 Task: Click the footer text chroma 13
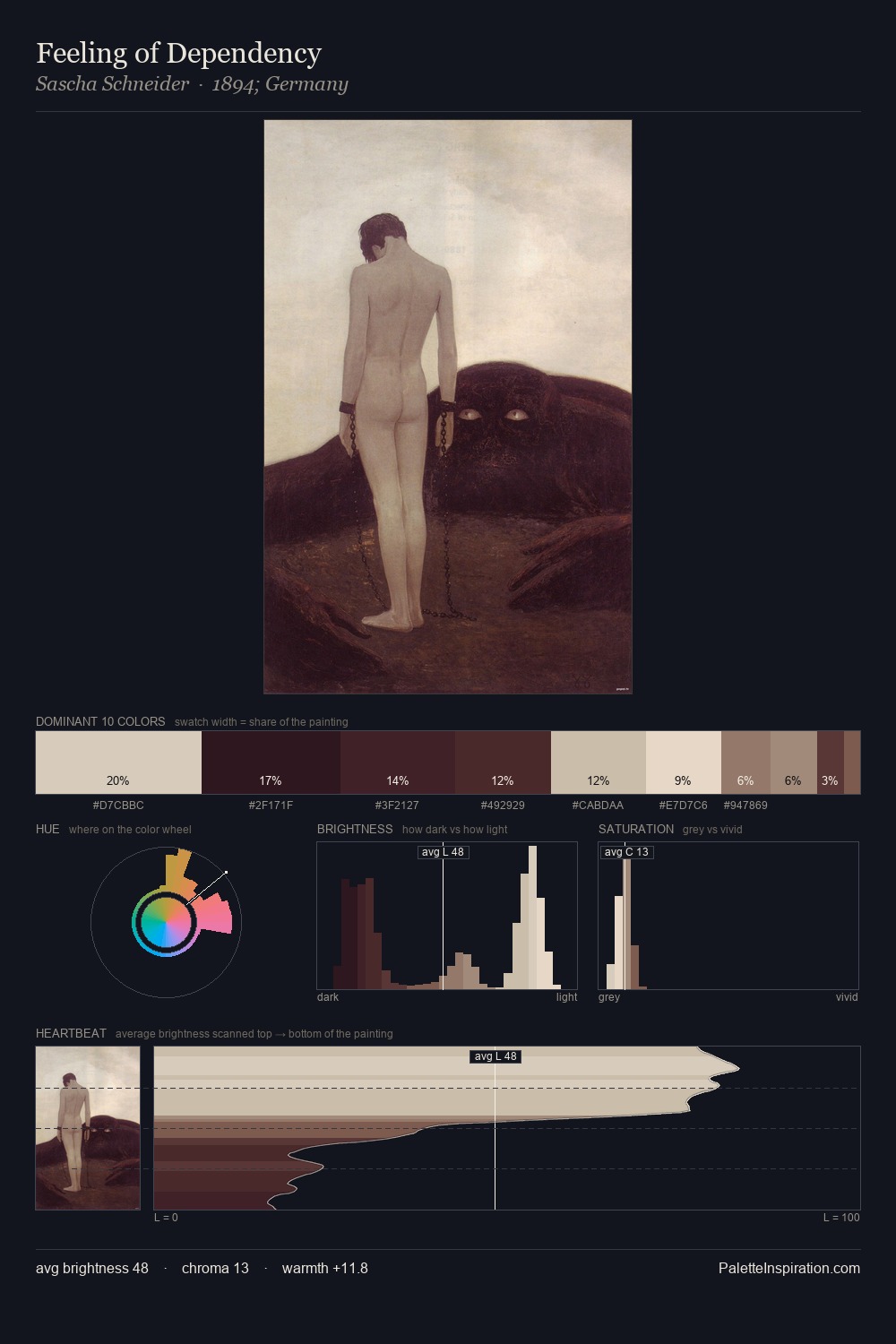click(215, 1269)
